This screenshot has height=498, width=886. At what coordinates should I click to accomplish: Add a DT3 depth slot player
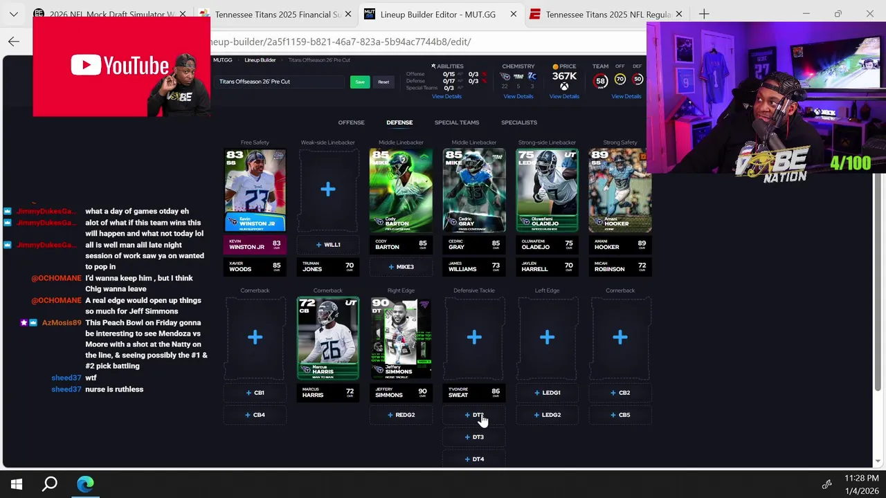[x=474, y=437]
